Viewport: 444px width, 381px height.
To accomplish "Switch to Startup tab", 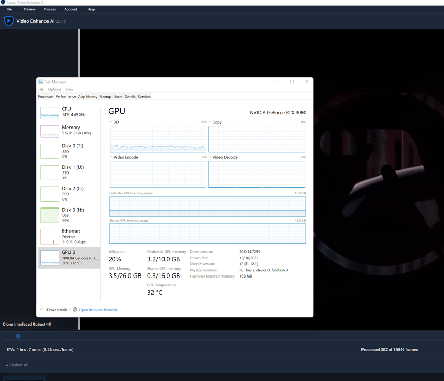I will point(106,97).
